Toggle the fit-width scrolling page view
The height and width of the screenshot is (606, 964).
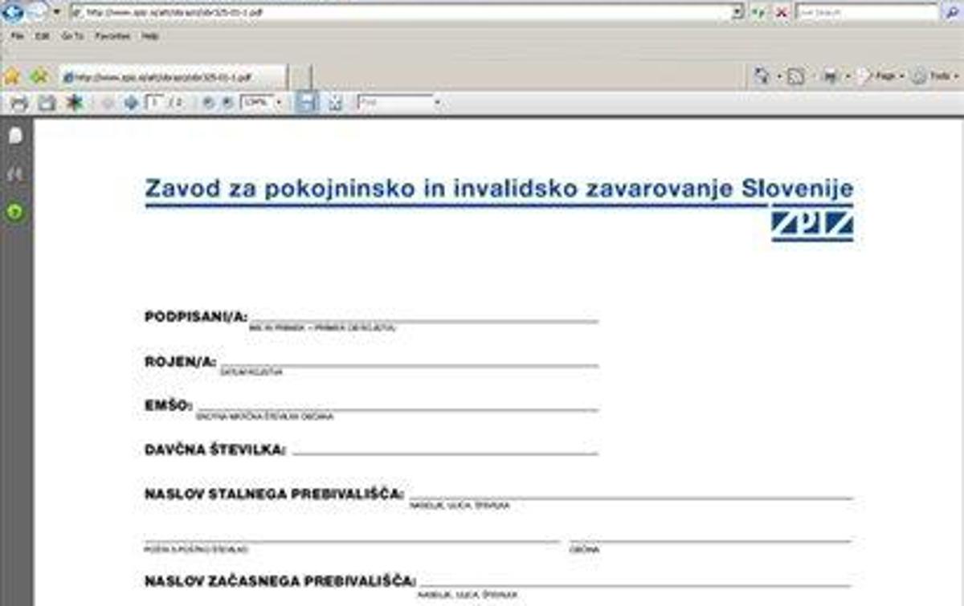pos(306,103)
